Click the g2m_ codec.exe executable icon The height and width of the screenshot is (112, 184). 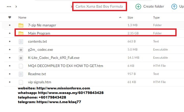click(x=21, y=50)
